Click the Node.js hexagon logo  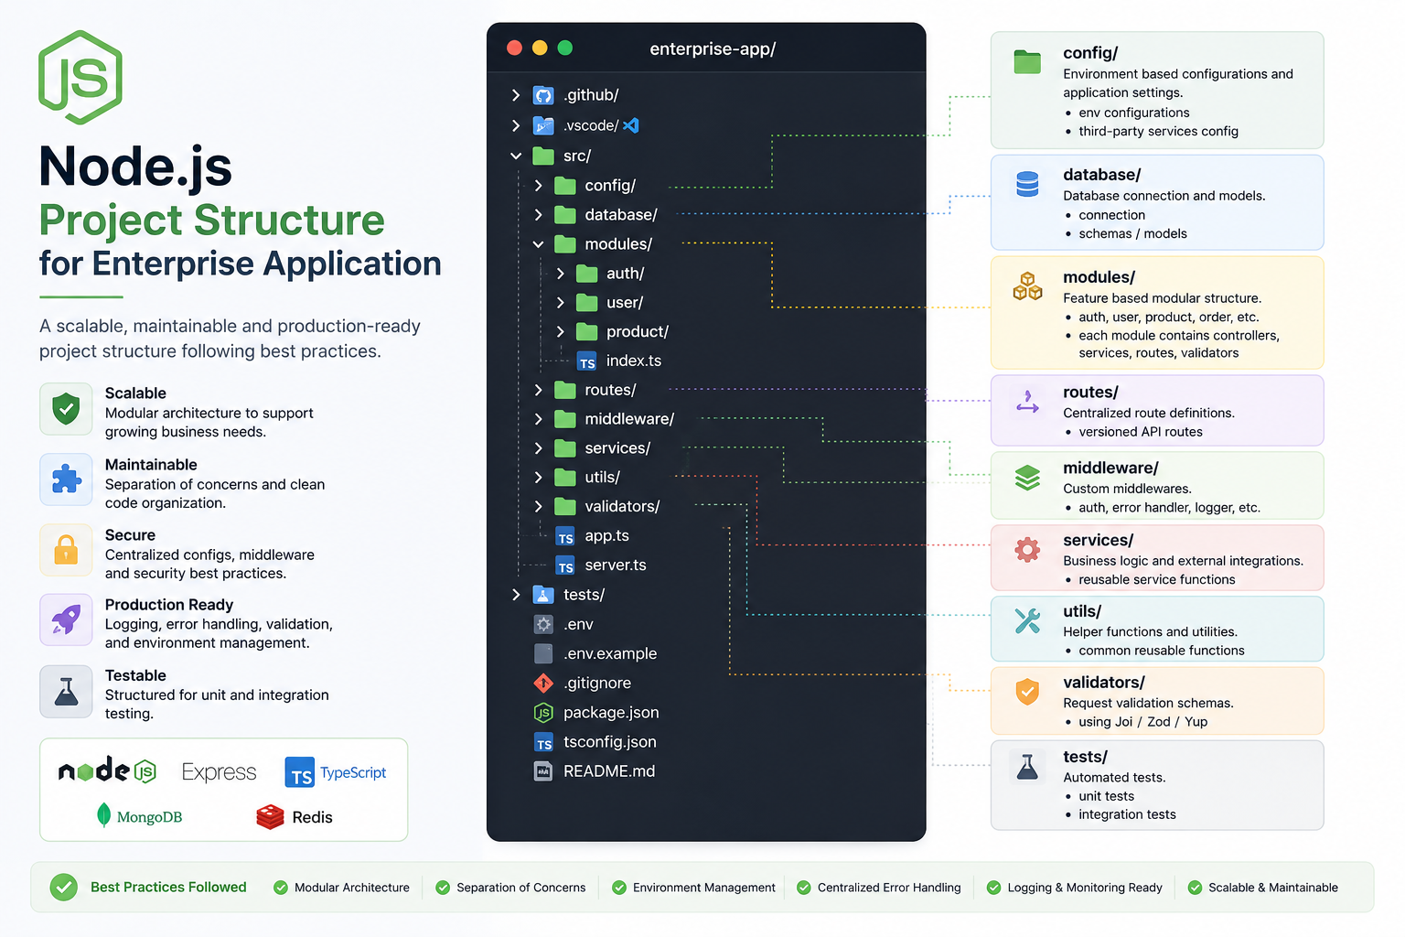coord(80,77)
